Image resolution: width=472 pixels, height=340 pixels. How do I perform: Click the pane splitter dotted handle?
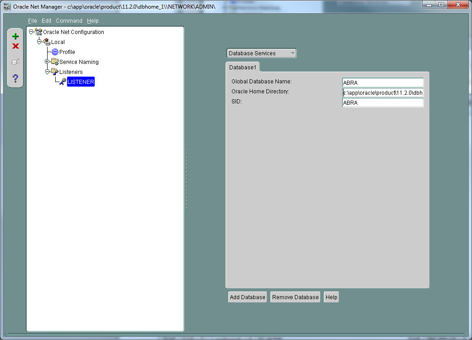(187, 179)
